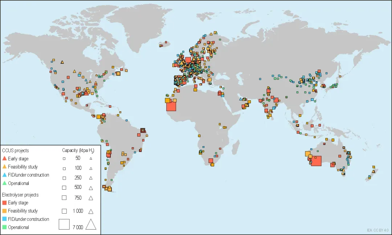Viewport: 392px width, 235px height.
Task: Click the Electrolyser projects legend heading
Action: 20,194
